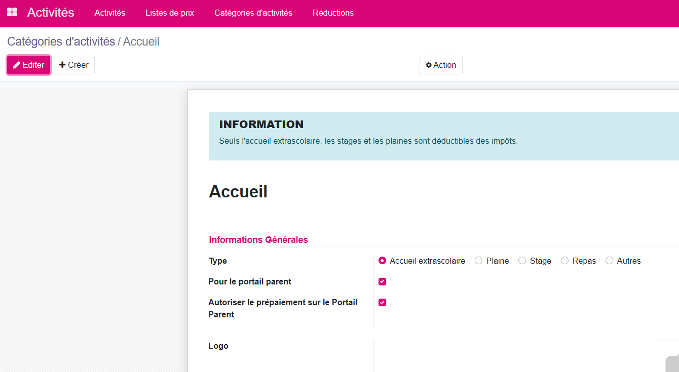Open the Réductions menu
The width and height of the screenshot is (679, 372).
click(x=333, y=13)
